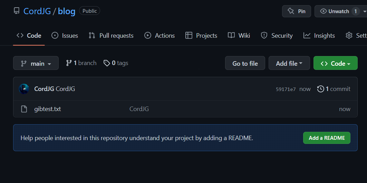The width and height of the screenshot is (367, 183).
Task: Open the bold CordJG author link
Action: point(44,89)
